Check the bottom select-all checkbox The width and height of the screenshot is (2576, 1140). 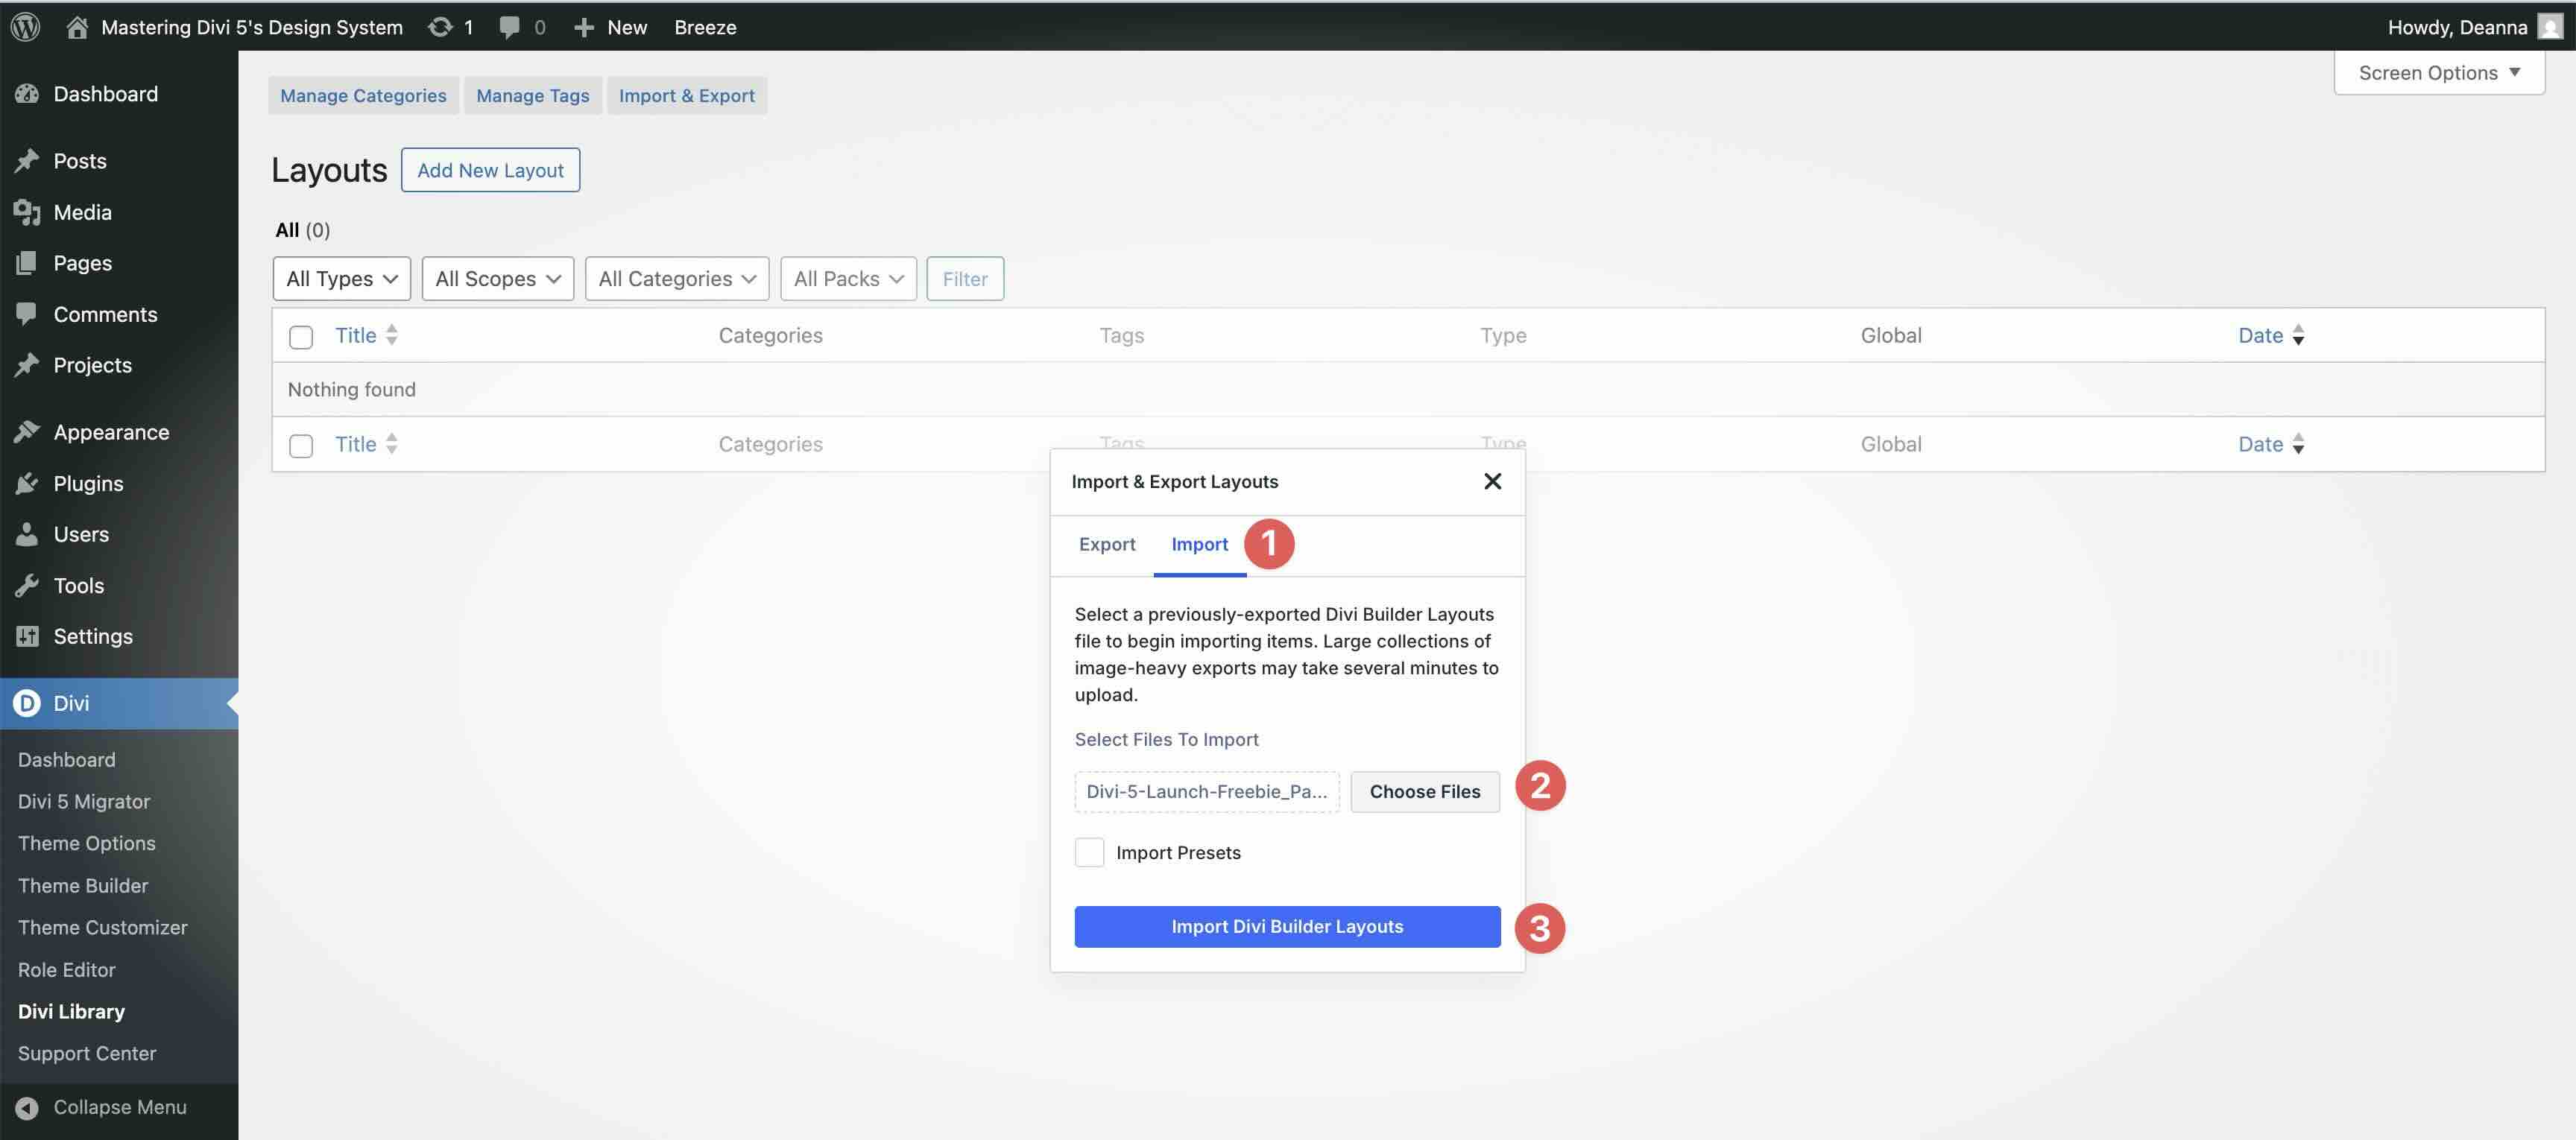coord(300,446)
